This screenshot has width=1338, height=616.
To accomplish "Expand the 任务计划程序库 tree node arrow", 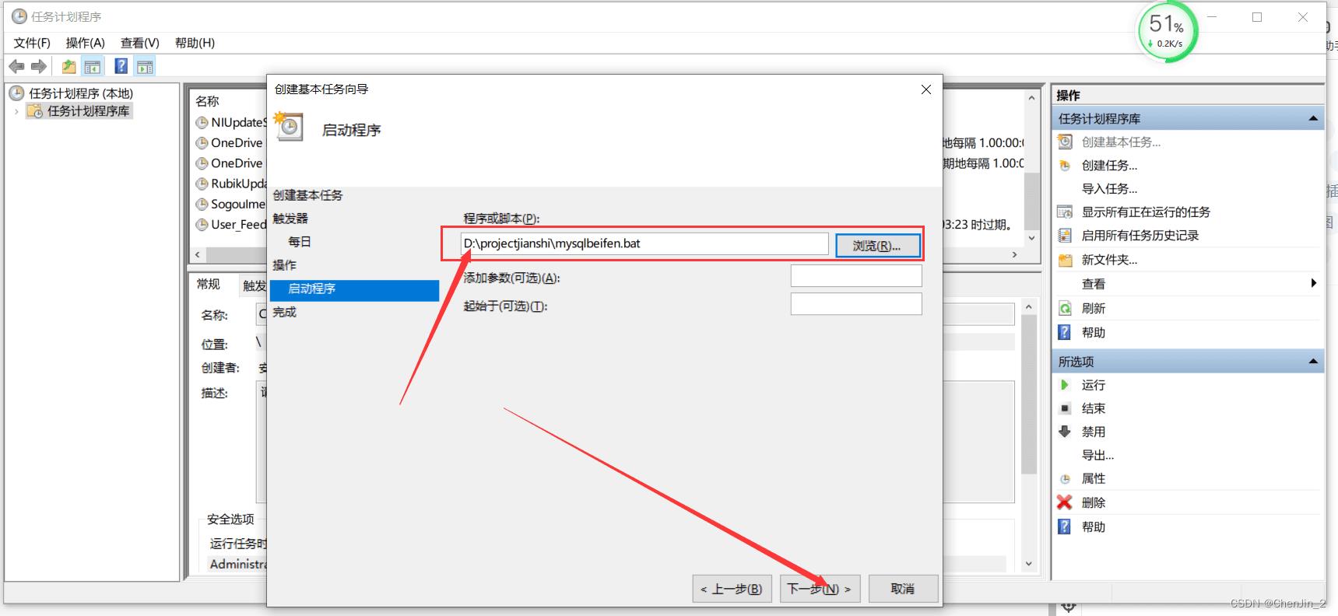I will coord(16,111).
